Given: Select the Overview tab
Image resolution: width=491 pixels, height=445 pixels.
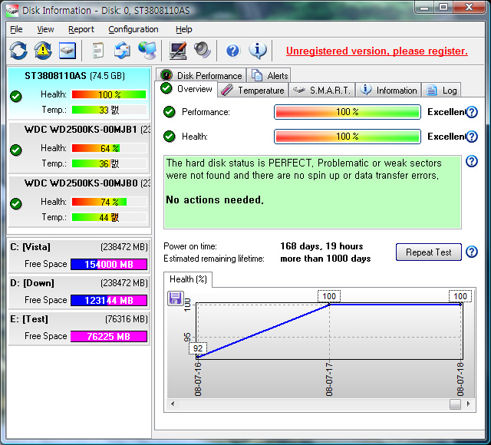Looking at the screenshot, I should point(186,89).
